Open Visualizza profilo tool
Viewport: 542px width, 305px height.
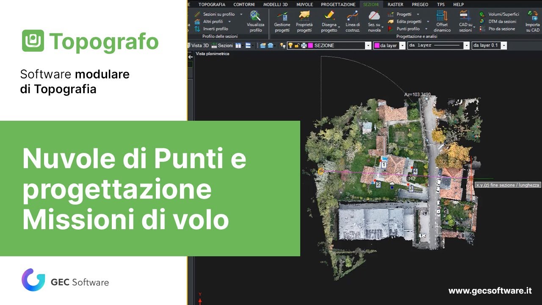point(255,21)
